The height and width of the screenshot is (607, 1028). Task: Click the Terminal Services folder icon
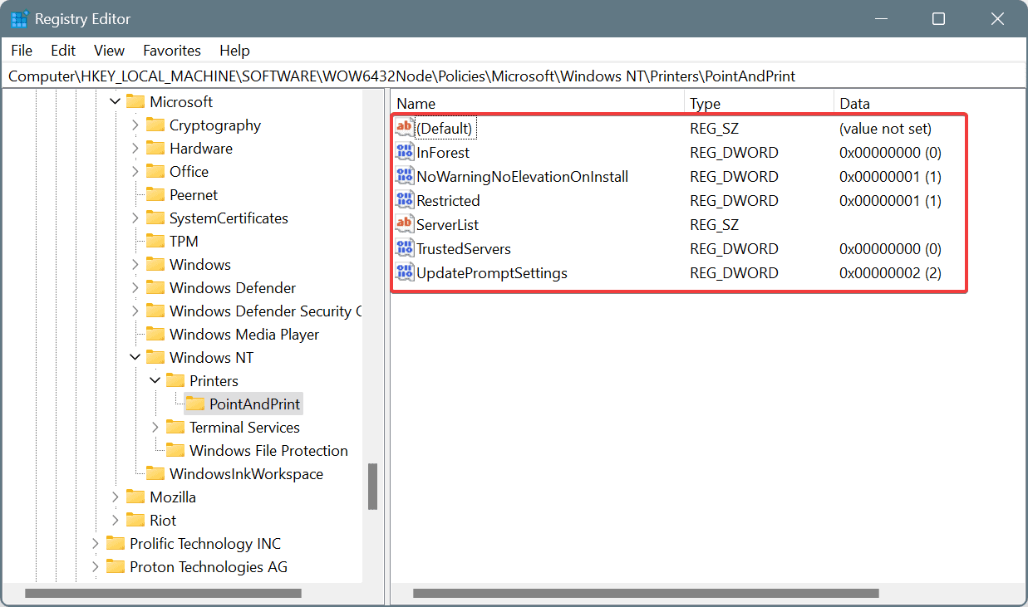[175, 427]
